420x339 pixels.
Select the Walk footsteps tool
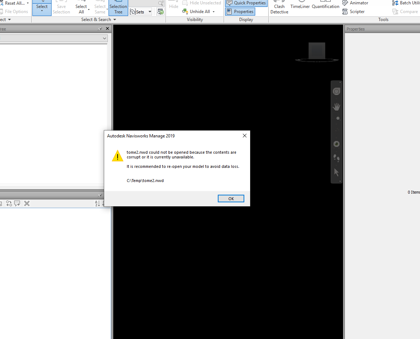point(337,158)
